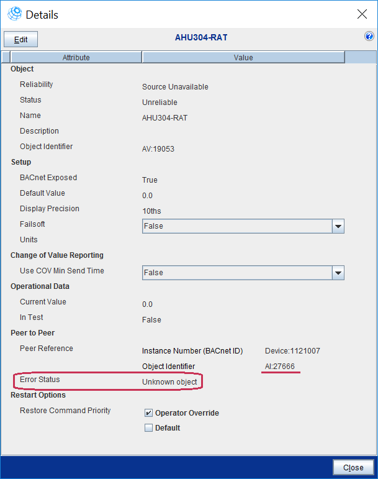Click the object identifier value AV:19053
The width and height of the screenshot is (378, 479).
coord(158,149)
